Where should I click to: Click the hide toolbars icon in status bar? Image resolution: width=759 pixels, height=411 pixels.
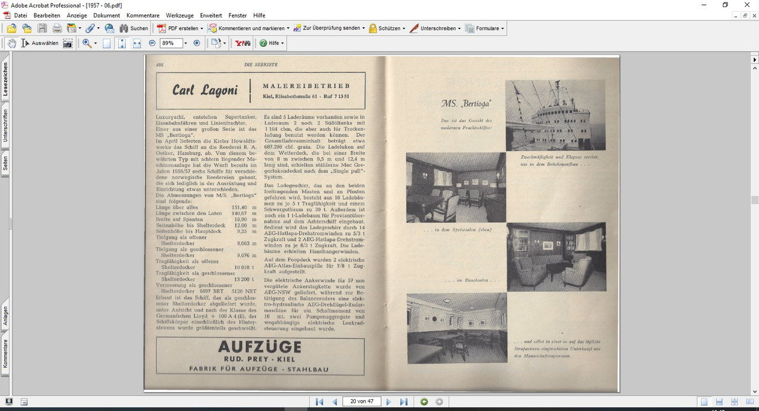pyautogui.click(x=24, y=402)
